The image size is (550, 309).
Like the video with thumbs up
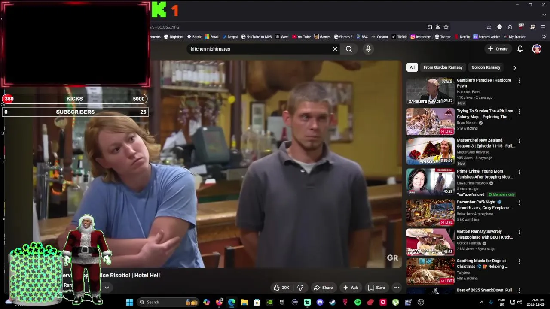tap(281, 288)
